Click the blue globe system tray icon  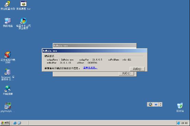pyautogui.click(x=178, y=123)
